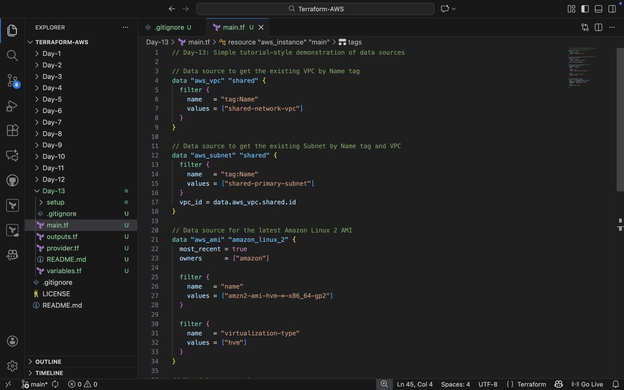This screenshot has width=624, height=390.
Task: Click Day-13 in the breadcrumb
Action: [x=157, y=42]
